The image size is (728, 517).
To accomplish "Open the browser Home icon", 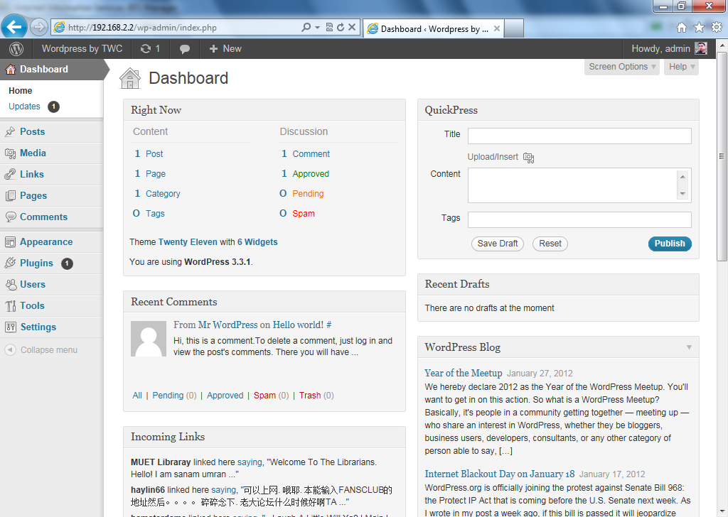I will [682, 28].
